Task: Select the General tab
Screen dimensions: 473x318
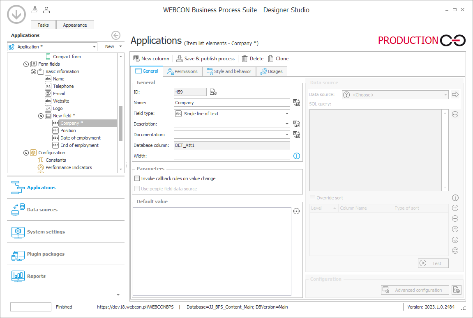Action: pos(147,71)
